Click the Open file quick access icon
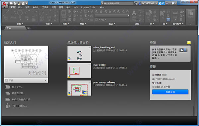Screen dimensions: 199x126 click(15, 3)
